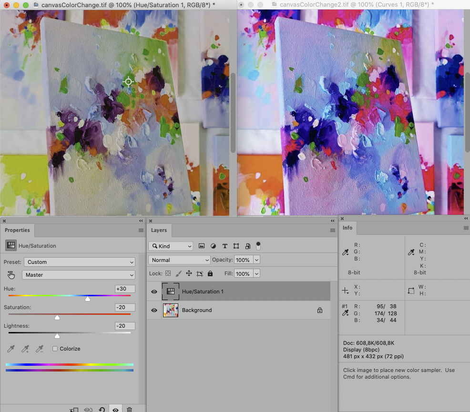Open the Master channel dropdown

pos(79,275)
